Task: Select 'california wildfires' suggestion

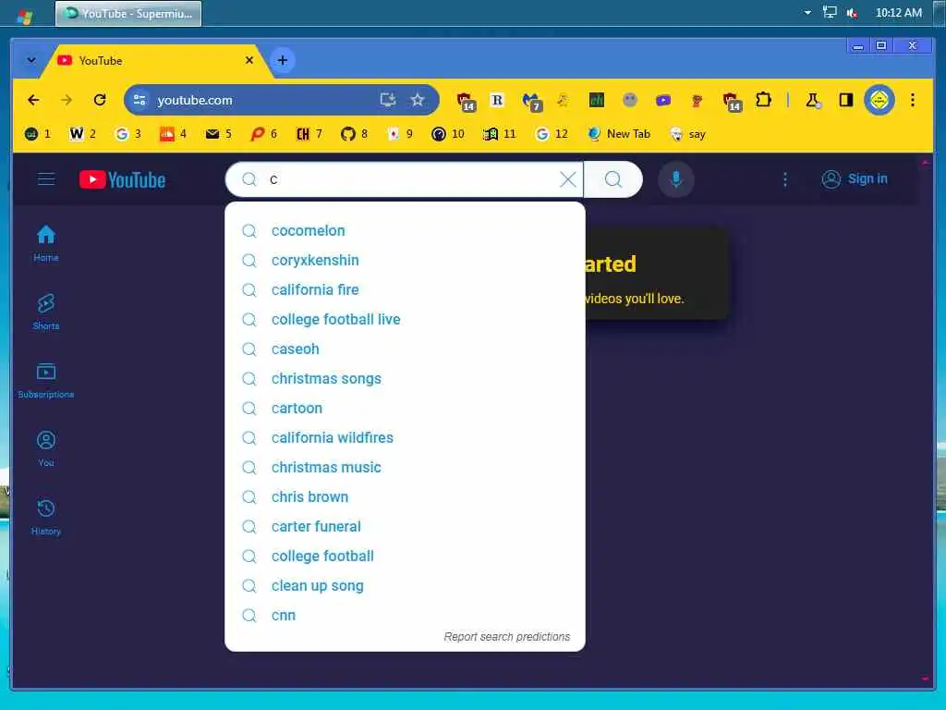Action: pos(405,437)
